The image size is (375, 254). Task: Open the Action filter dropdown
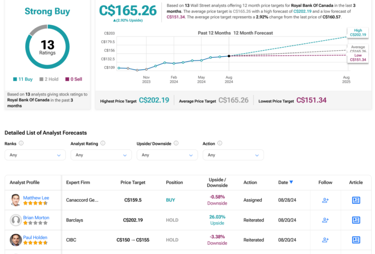pos(233,155)
